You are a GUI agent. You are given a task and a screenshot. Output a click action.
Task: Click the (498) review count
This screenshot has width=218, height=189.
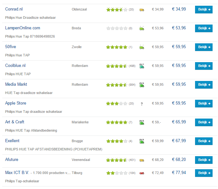point(132,66)
